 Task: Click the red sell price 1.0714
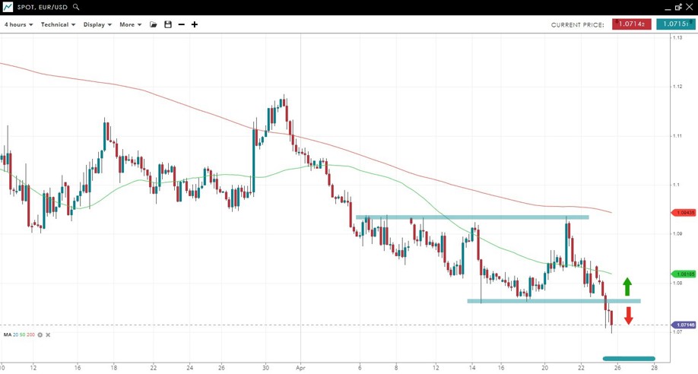coord(631,24)
